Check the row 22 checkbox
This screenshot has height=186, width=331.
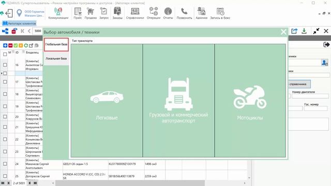(x=5, y=139)
